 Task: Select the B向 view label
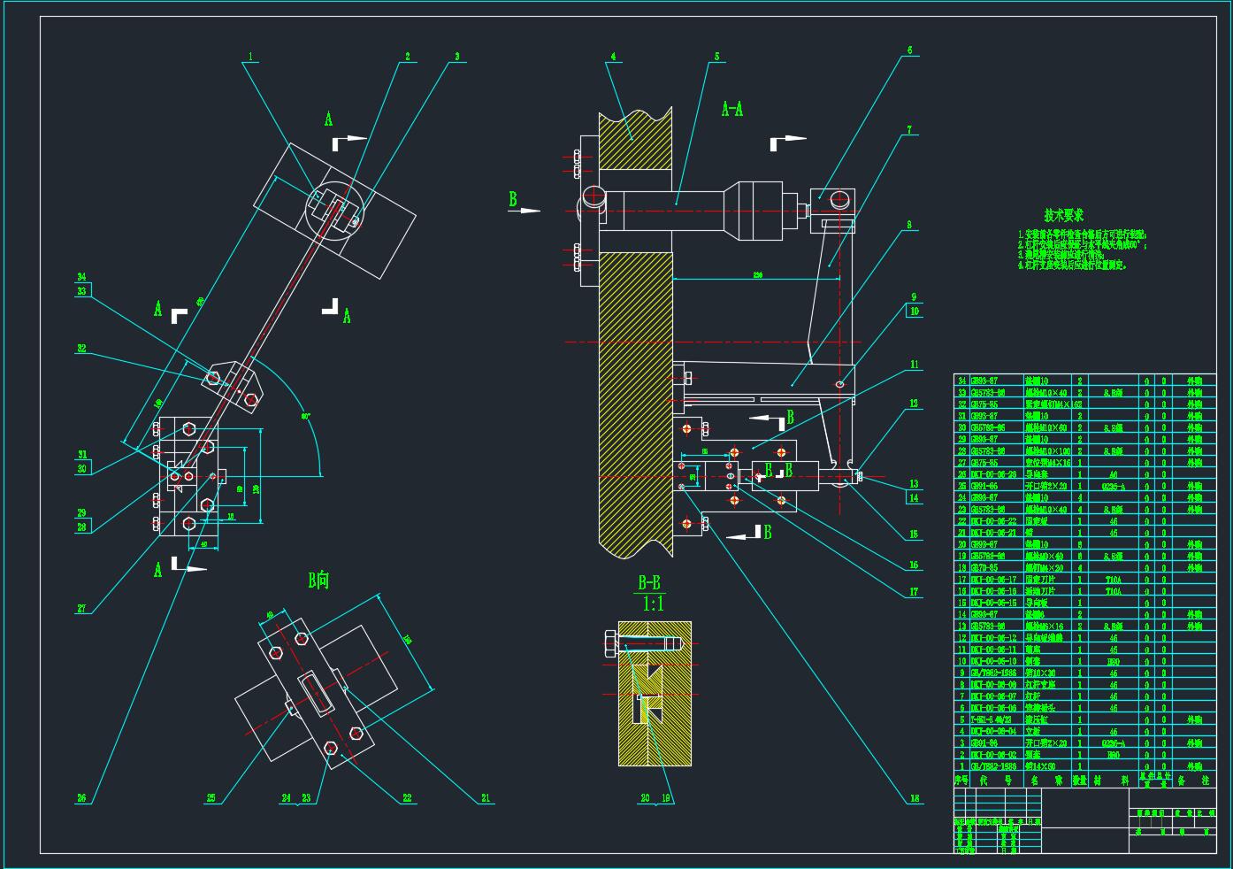(318, 581)
